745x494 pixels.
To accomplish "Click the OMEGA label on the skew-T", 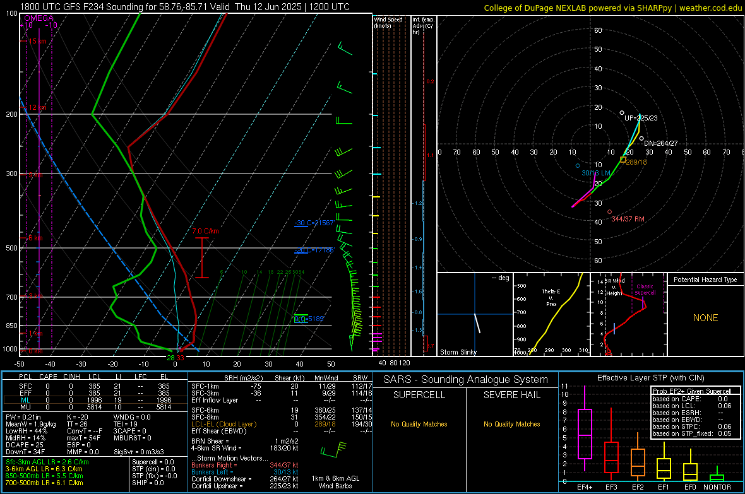I will [x=39, y=18].
